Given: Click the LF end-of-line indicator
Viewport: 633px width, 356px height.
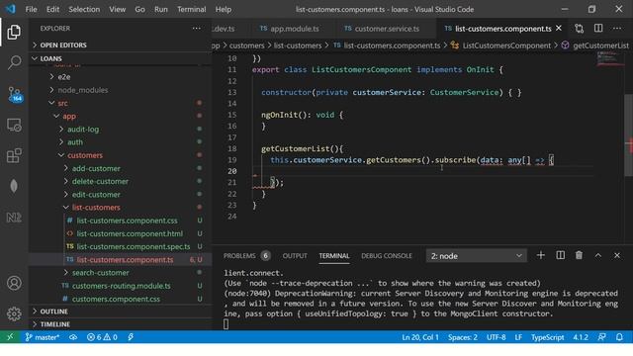Looking at the screenshot, I should [x=518, y=337].
